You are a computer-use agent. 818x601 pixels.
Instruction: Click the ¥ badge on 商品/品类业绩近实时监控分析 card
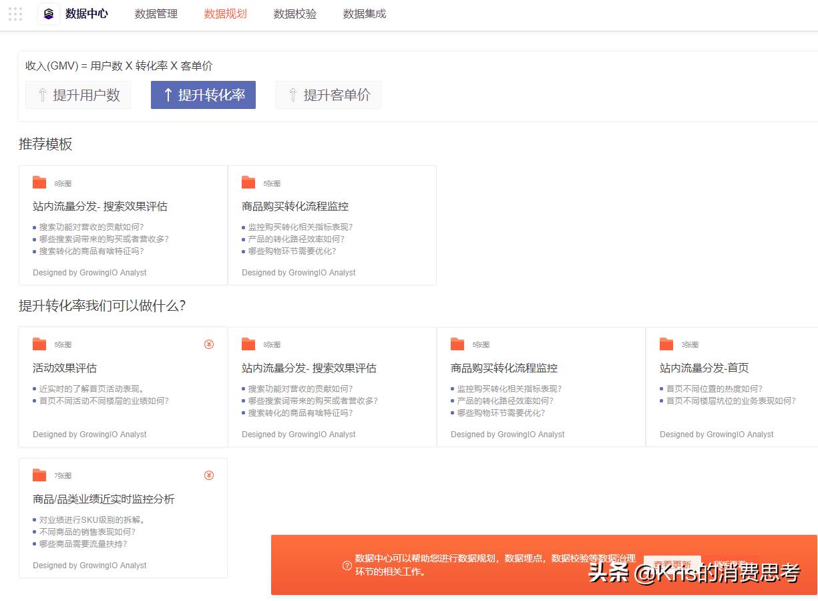pyautogui.click(x=208, y=475)
